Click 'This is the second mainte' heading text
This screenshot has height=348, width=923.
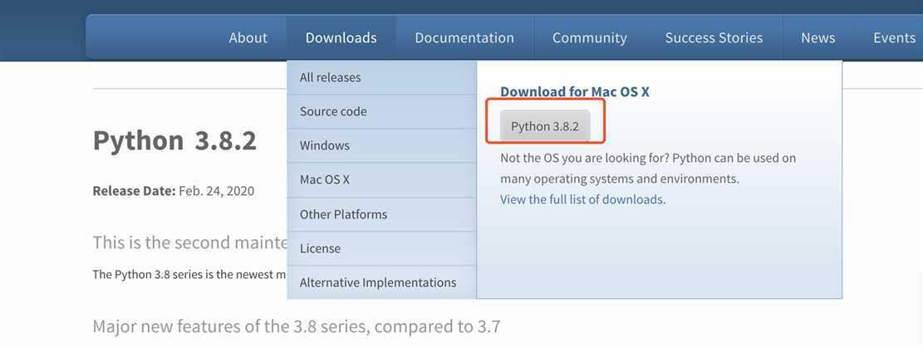[189, 242]
